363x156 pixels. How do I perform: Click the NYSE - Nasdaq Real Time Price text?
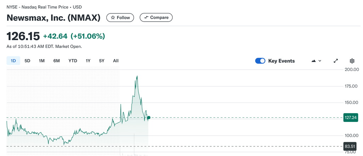pyautogui.click(x=37, y=7)
